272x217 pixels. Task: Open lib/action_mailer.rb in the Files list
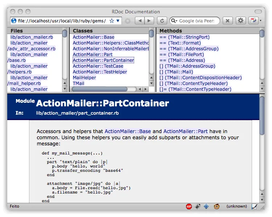tap(32, 37)
